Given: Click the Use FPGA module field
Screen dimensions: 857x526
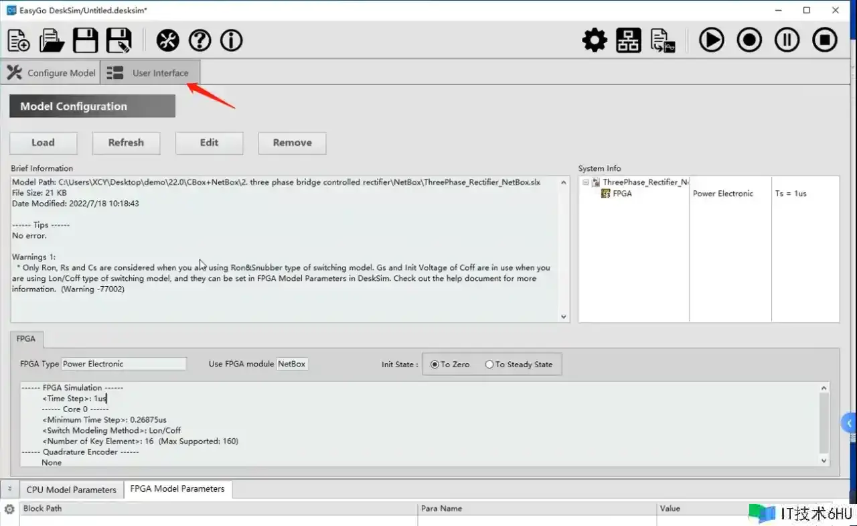Looking at the screenshot, I should coord(292,364).
